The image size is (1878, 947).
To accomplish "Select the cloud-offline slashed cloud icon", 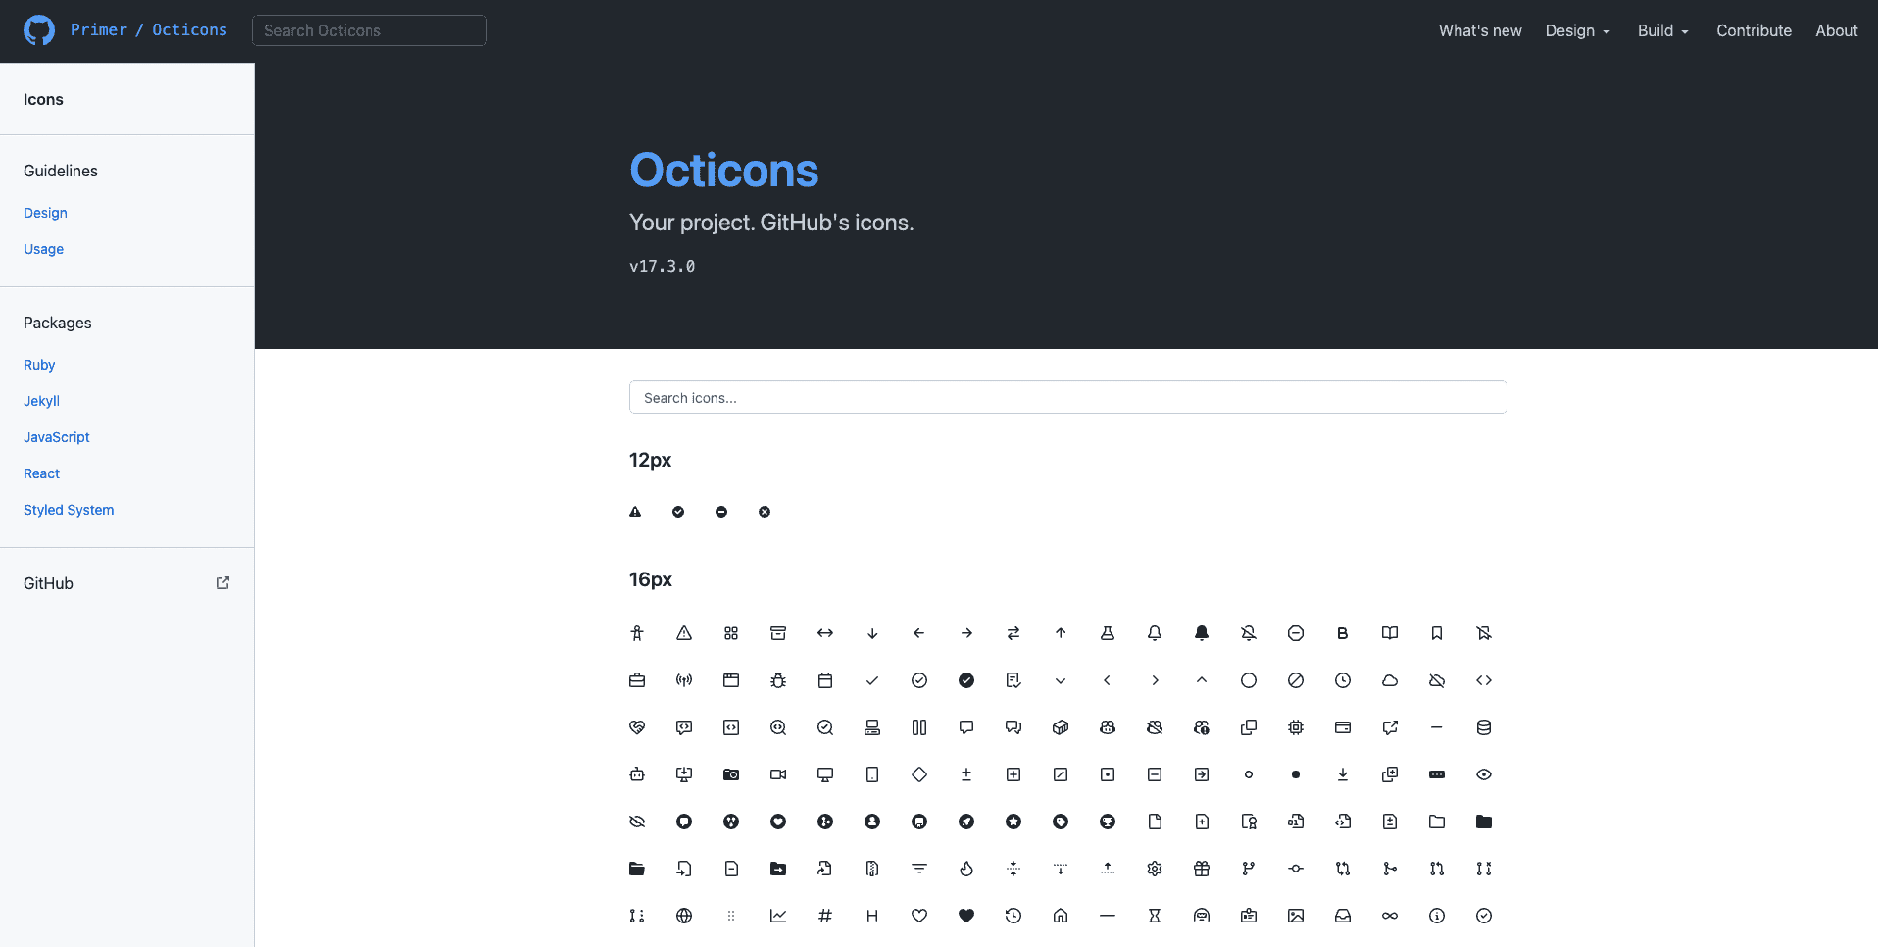I will [1437, 680].
